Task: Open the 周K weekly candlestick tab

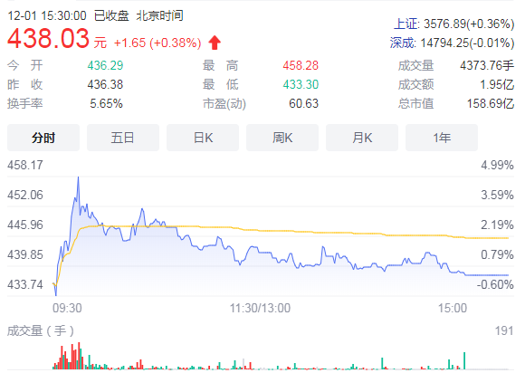Action: point(282,138)
